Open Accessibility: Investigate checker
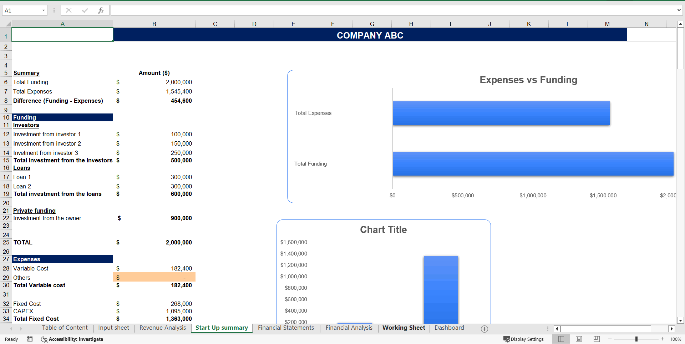 72,339
